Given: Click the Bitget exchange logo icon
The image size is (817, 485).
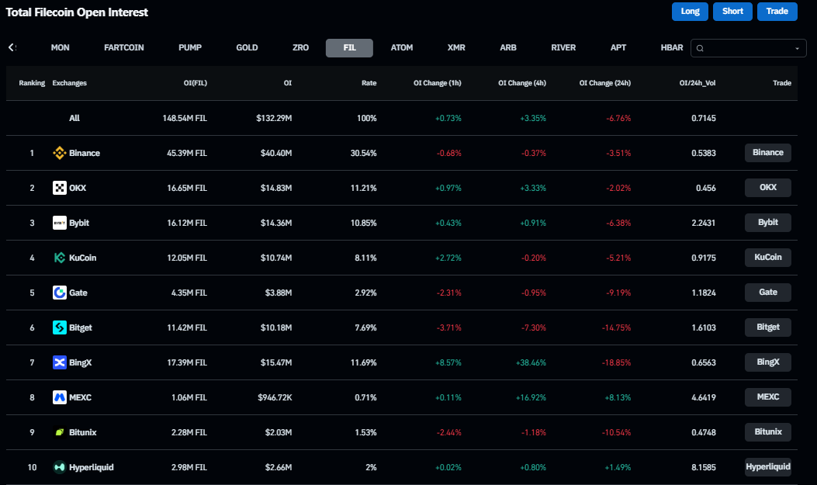Looking at the screenshot, I should 59,327.
